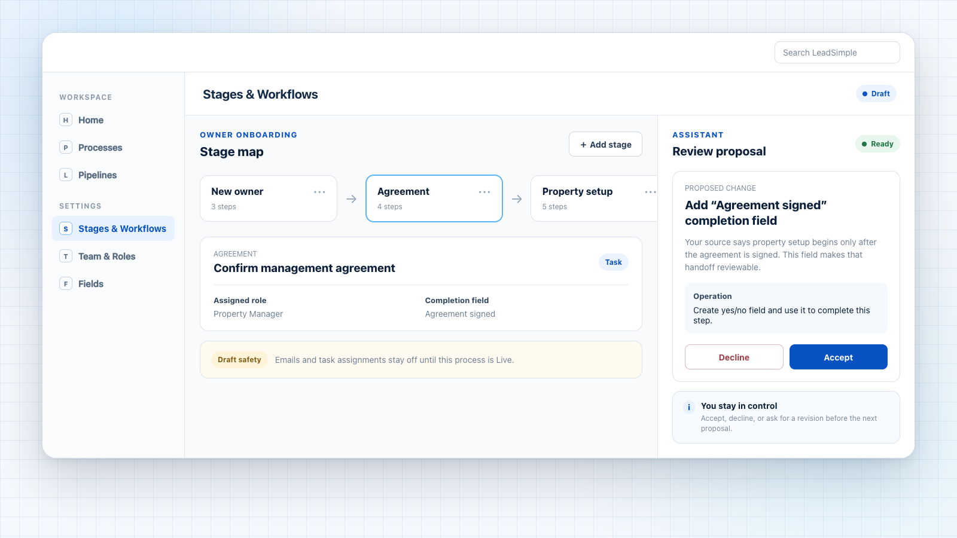Click the Pipelines letter icon L

tap(66, 175)
